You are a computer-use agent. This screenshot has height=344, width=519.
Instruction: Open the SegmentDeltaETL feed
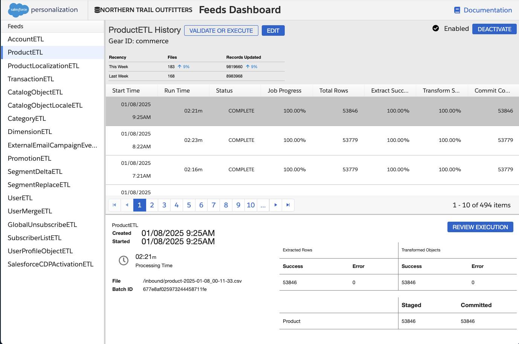point(53,172)
